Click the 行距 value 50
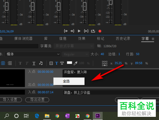 click(x=138, y=54)
